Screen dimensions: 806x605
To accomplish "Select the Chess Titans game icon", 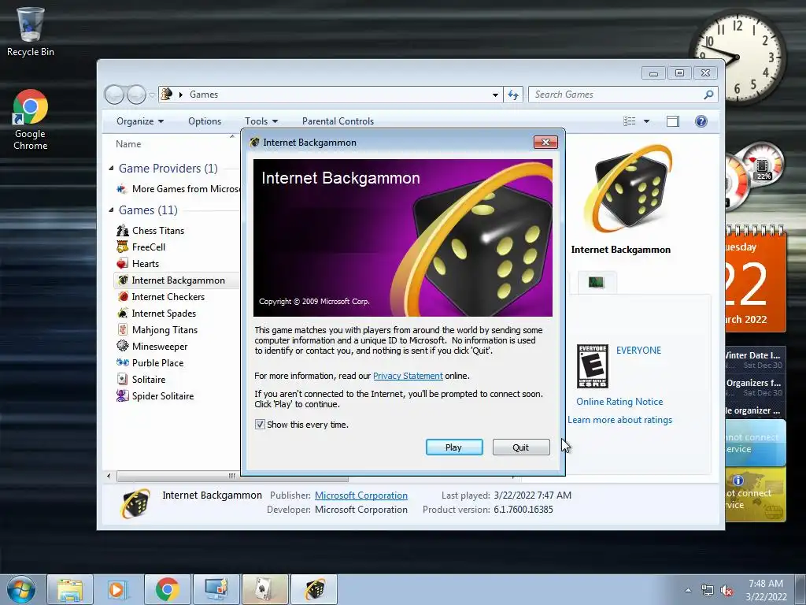I will click(122, 231).
